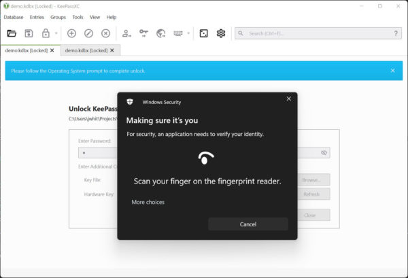Focus the Search (Ctrl+F) field

[318, 33]
